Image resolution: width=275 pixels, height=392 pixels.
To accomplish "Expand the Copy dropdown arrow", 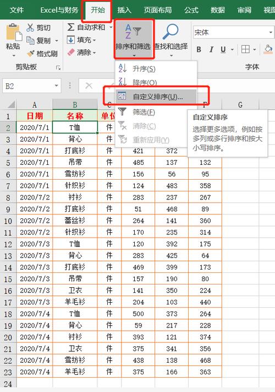I will tap(57, 41).
